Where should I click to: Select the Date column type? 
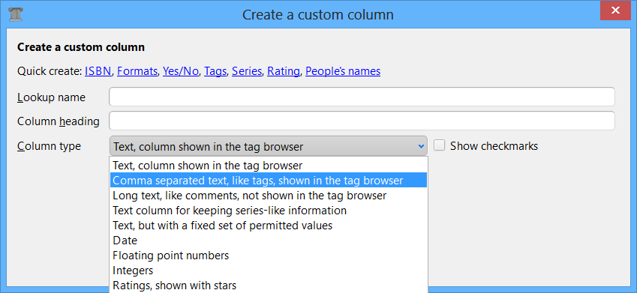click(x=269, y=241)
